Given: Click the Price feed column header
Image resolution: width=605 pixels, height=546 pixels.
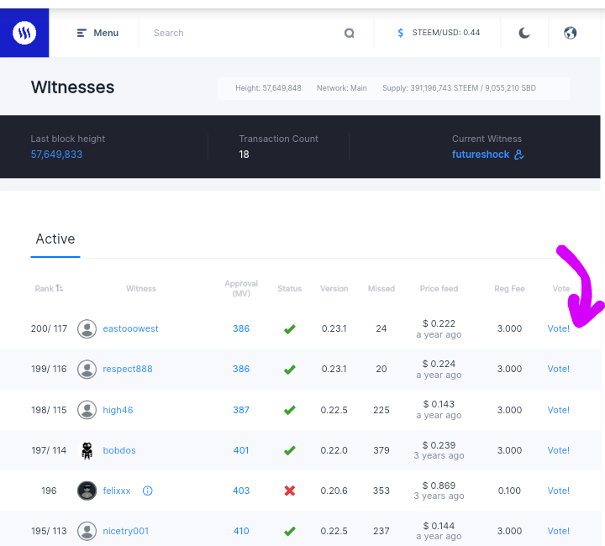Looking at the screenshot, I should click(x=439, y=288).
